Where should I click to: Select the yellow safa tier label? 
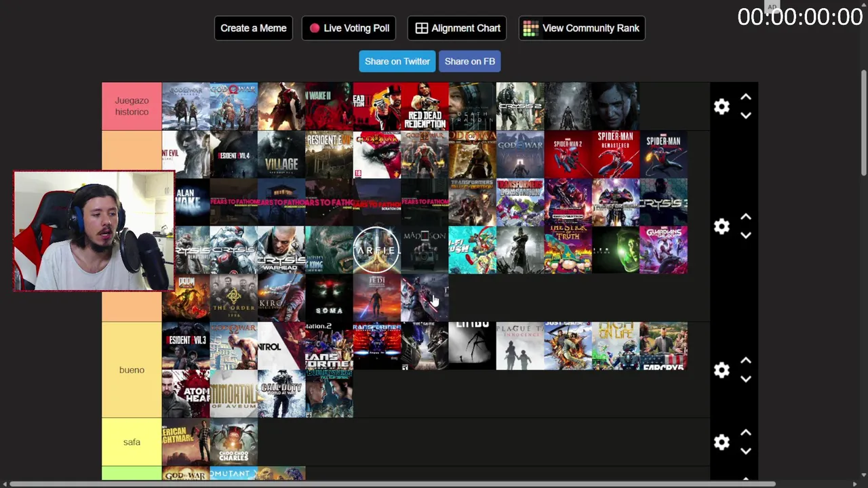pyautogui.click(x=132, y=442)
